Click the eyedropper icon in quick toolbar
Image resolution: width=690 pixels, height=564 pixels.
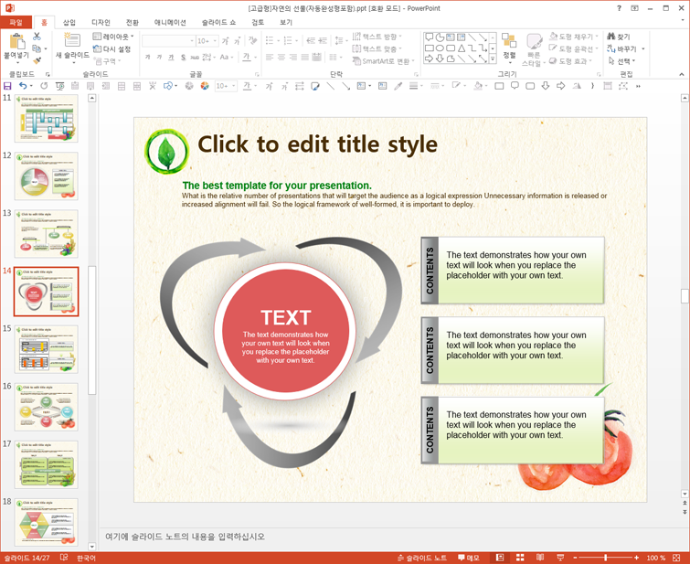tap(398, 86)
